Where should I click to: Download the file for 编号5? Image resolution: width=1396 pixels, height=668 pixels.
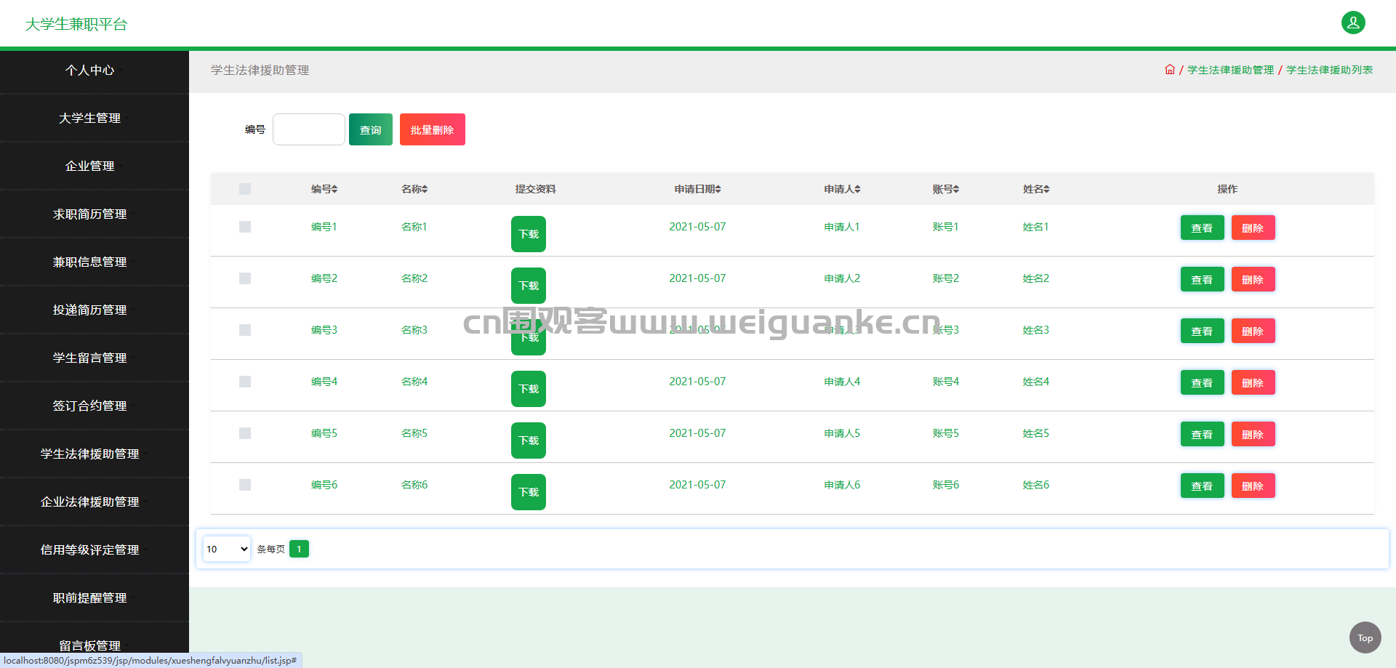(x=529, y=440)
